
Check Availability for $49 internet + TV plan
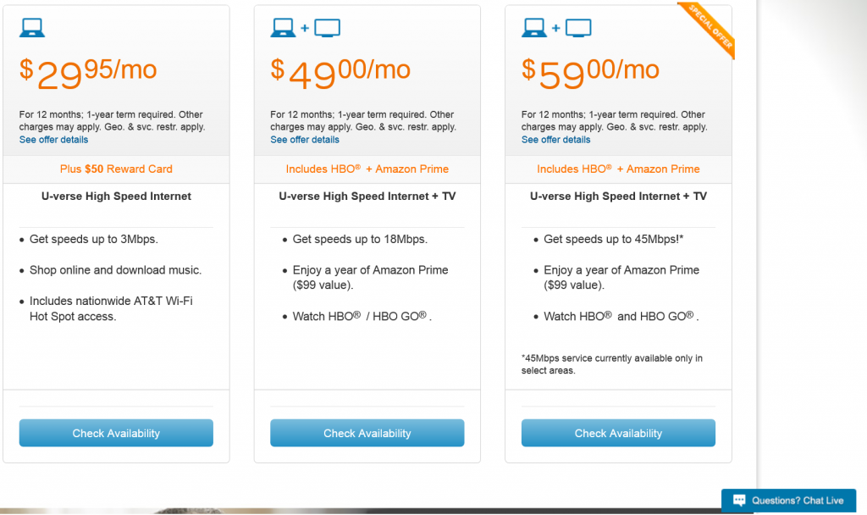click(x=367, y=433)
